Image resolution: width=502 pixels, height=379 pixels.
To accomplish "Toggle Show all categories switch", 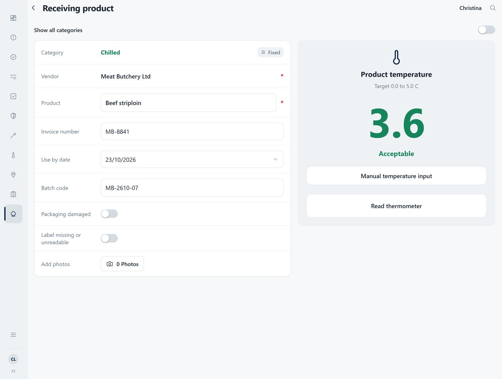I will coord(487,30).
